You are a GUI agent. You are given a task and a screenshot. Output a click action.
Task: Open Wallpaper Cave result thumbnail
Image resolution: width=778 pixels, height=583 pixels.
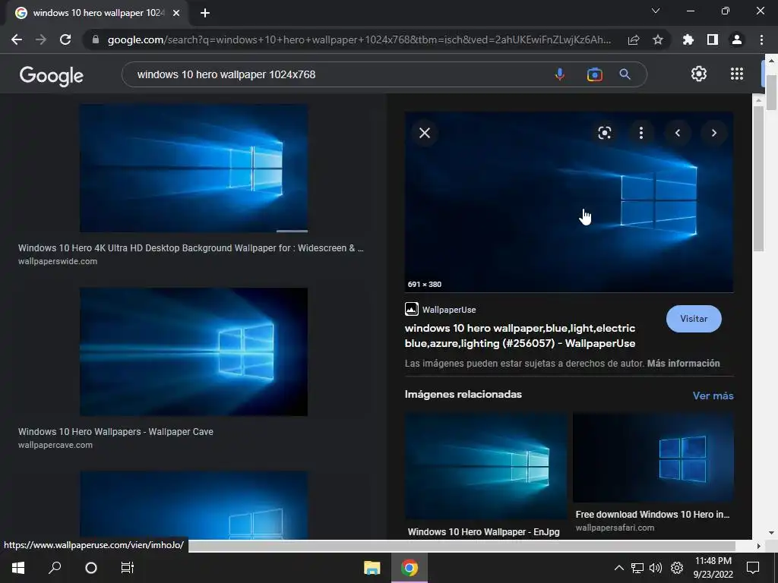coord(194,351)
